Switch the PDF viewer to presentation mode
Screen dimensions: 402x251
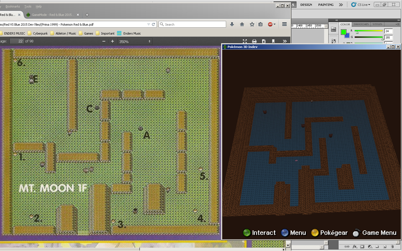[x=245, y=41]
